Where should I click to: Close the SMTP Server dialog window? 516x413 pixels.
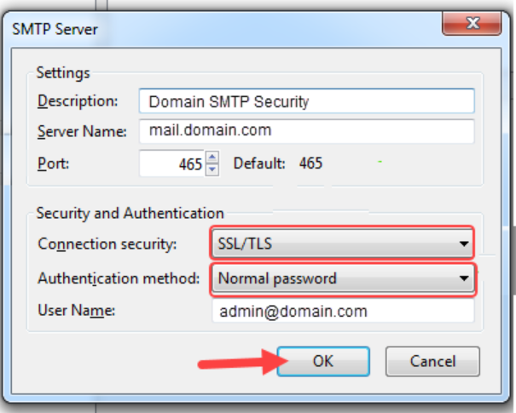pyautogui.click(x=472, y=26)
